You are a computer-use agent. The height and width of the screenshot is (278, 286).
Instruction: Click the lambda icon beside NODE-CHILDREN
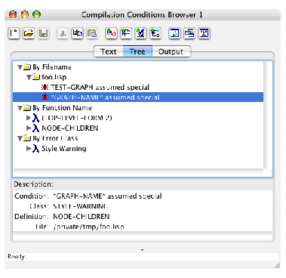(x=36, y=128)
